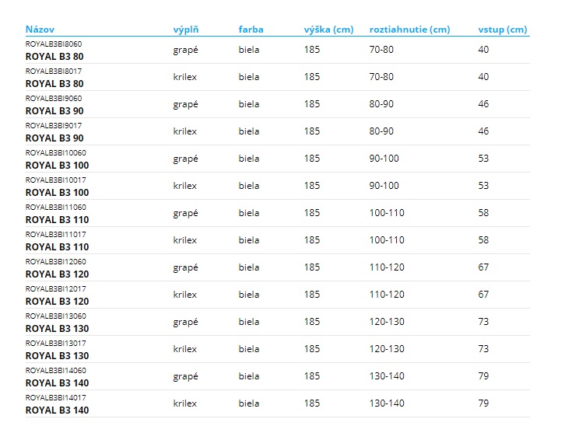This screenshot has width=565, height=447.
Task: Open product code ROYALB3BI10060
Action: [x=56, y=153]
